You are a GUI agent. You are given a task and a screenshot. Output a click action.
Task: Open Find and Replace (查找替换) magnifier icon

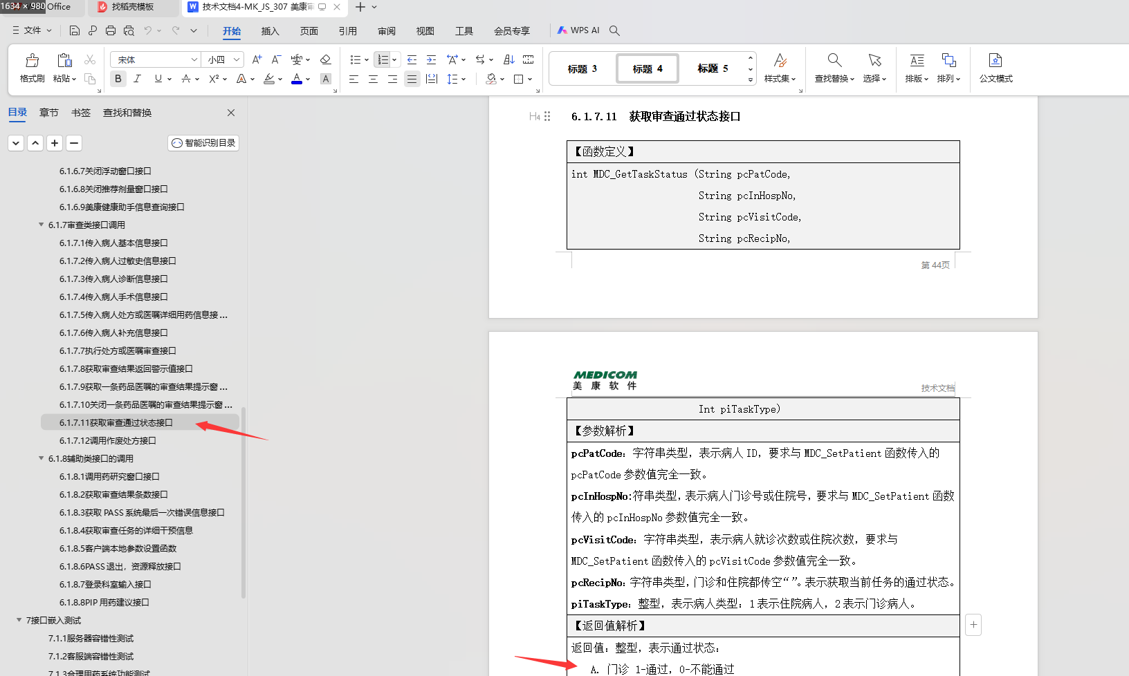[x=834, y=60]
